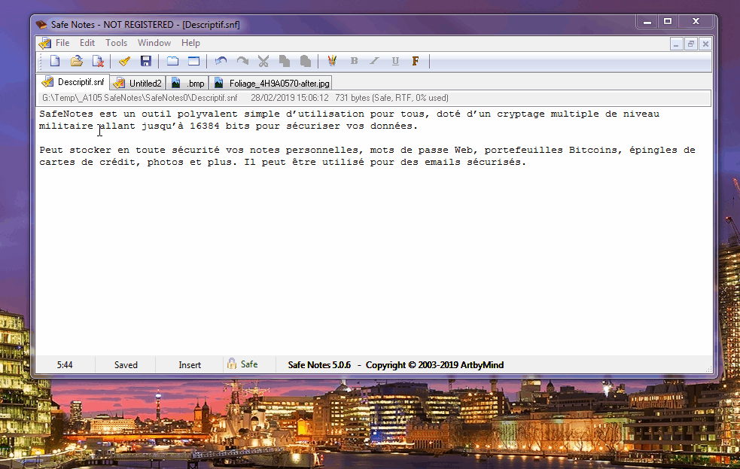740x469 pixels.
Task: Place the cursor at '16384 bits' in the text
Action: click(x=220, y=126)
